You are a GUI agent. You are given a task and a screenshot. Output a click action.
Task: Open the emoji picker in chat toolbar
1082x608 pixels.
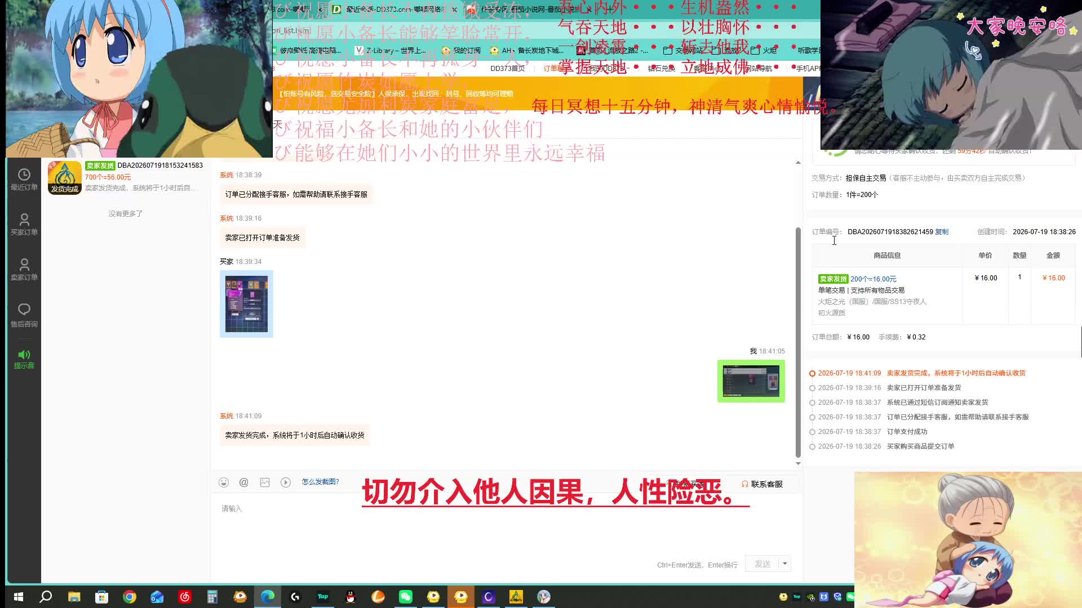(x=224, y=482)
